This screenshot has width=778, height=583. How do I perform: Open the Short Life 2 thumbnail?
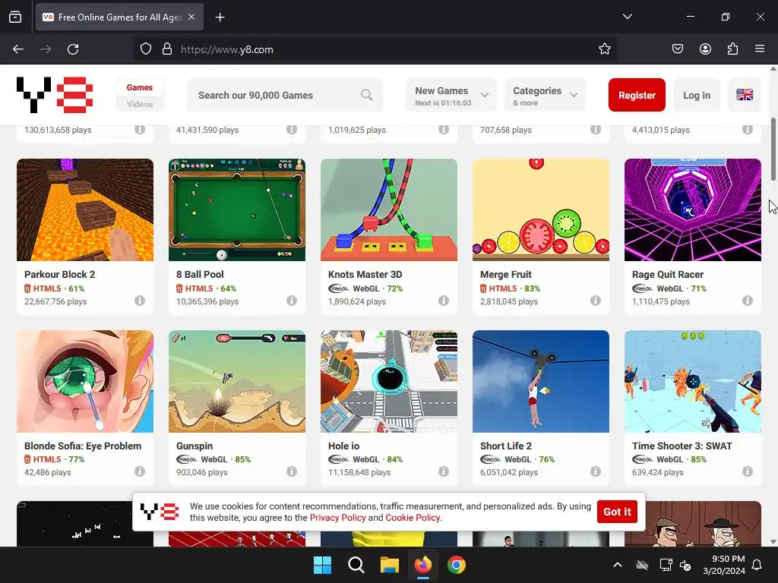coord(540,381)
